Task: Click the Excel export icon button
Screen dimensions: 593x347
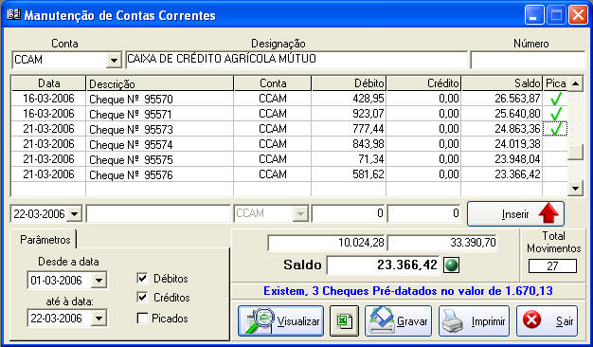Action: (344, 320)
